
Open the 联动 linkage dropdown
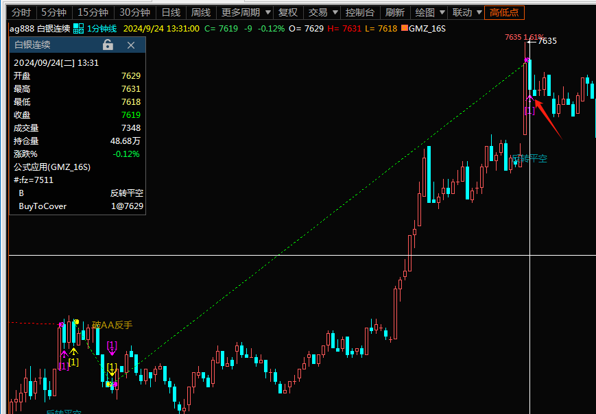click(466, 12)
